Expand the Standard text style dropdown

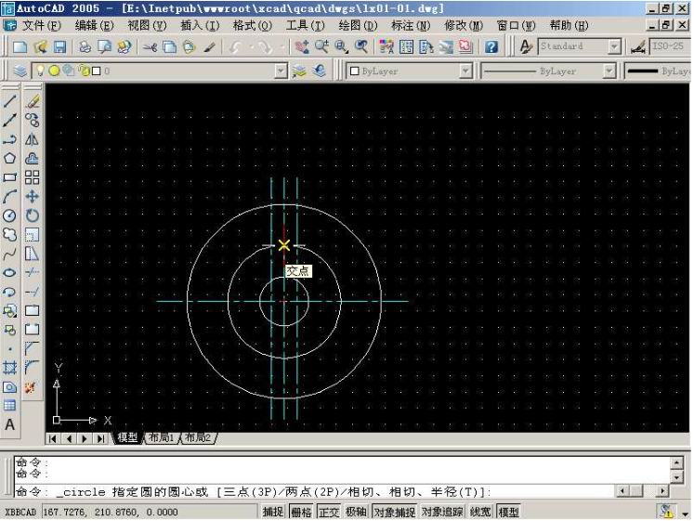click(614, 46)
